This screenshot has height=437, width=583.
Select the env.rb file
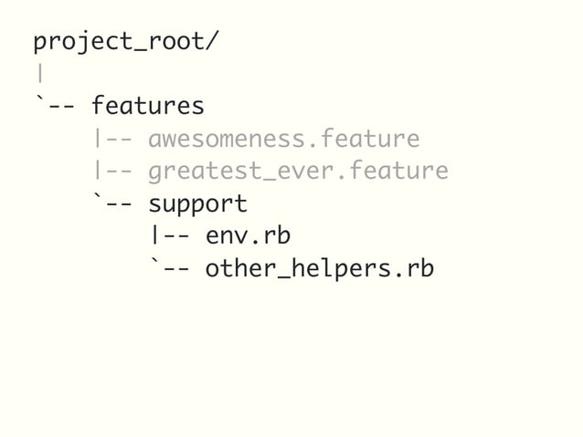[x=248, y=235]
